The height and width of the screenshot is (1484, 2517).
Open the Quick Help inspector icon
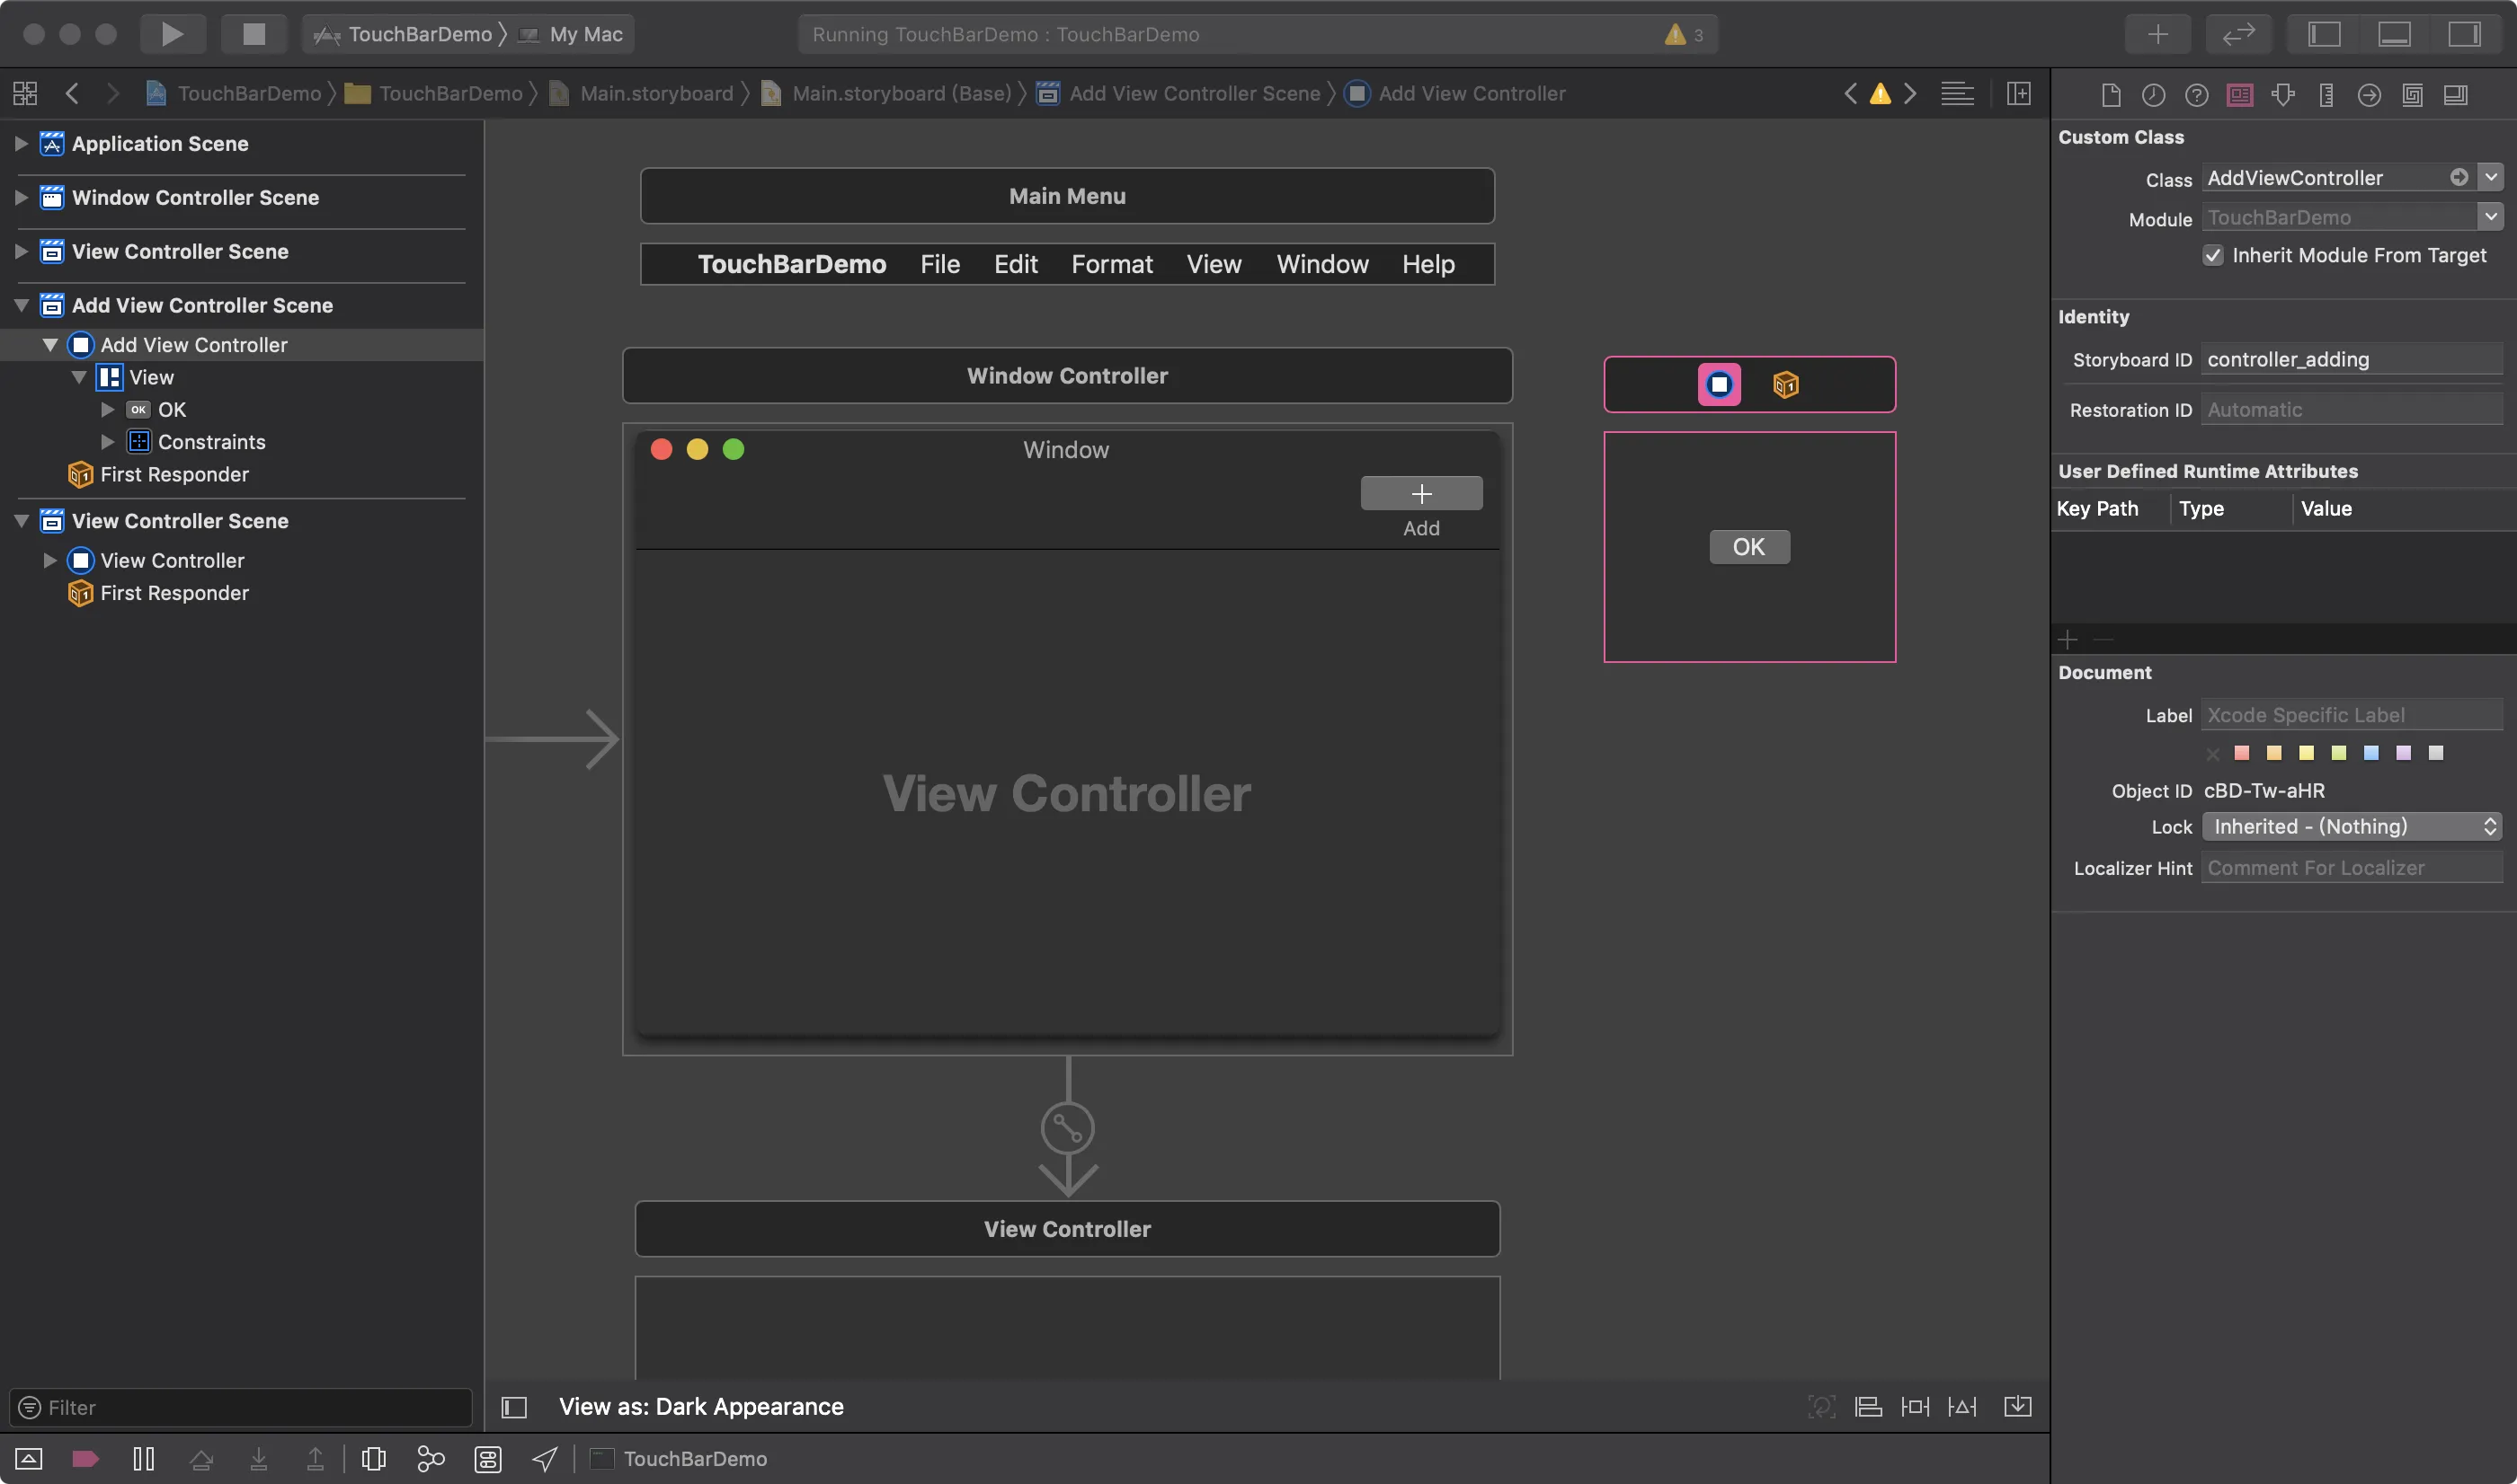click(x=2196, y=94)
